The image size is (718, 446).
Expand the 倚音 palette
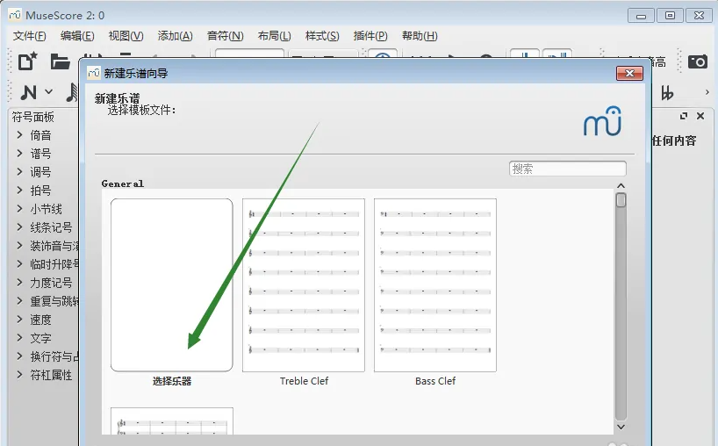[x=19, y=135]
